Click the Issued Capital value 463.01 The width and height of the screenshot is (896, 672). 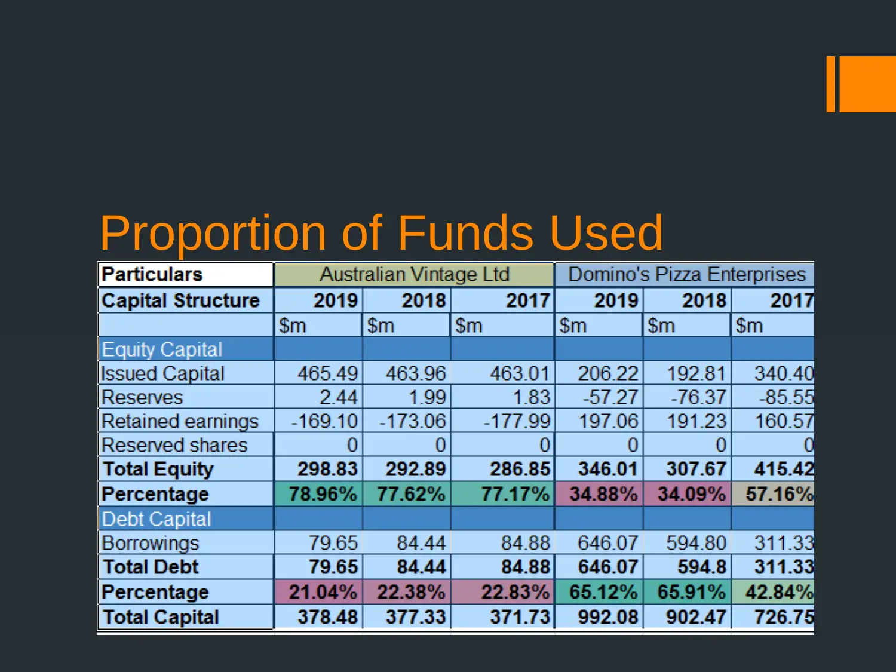coord(520,373)
